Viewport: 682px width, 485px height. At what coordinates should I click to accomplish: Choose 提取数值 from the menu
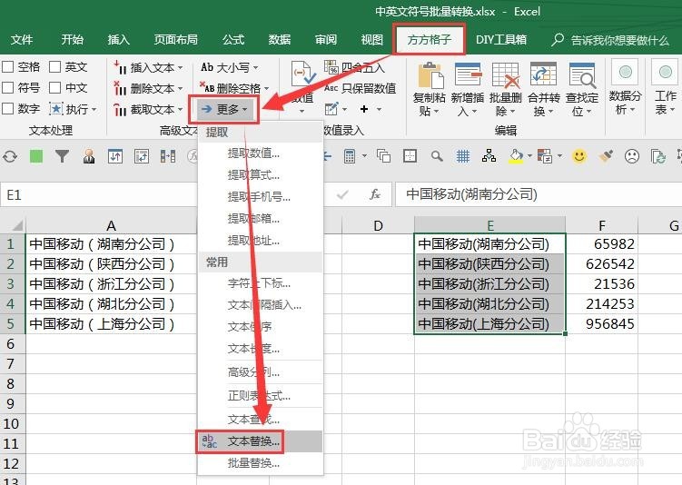pos(260,153)
